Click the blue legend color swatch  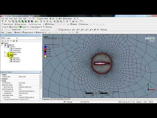coord(45,47)
